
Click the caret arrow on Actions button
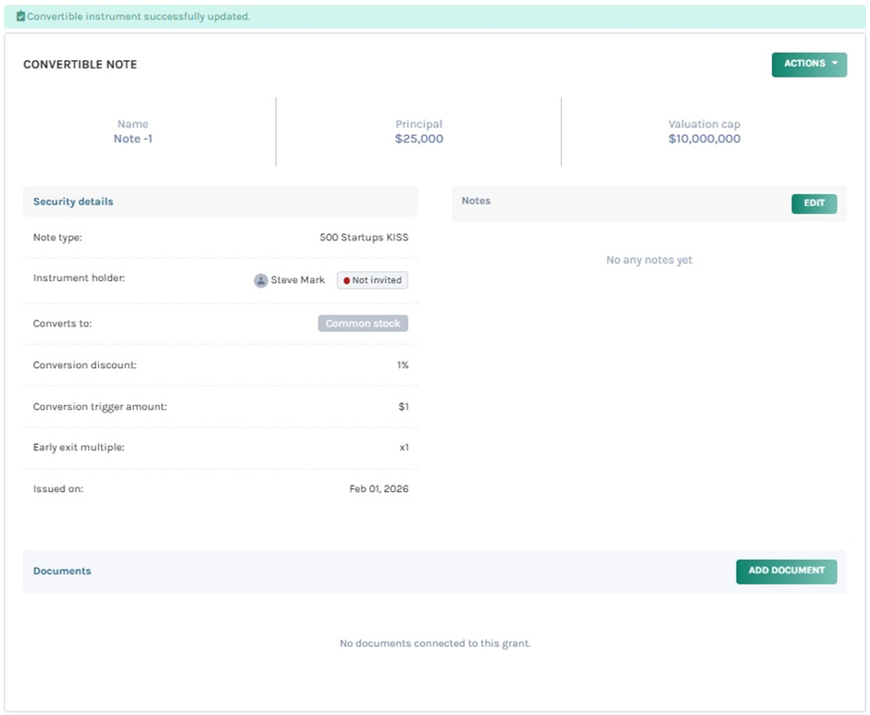tap(834, 64)
